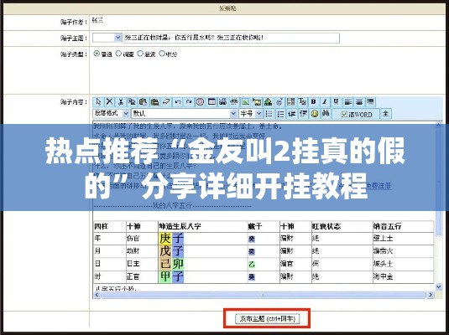Image resolution: width=449 pixels, height=335 pixels.
Task: Select the 普通 post type radio button
Action: [97, 54]
